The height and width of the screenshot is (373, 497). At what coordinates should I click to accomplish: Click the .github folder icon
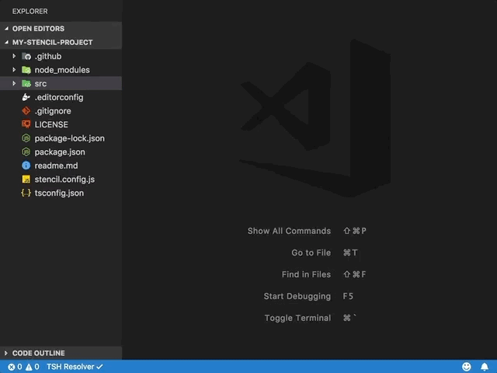[x=26, y=57]
